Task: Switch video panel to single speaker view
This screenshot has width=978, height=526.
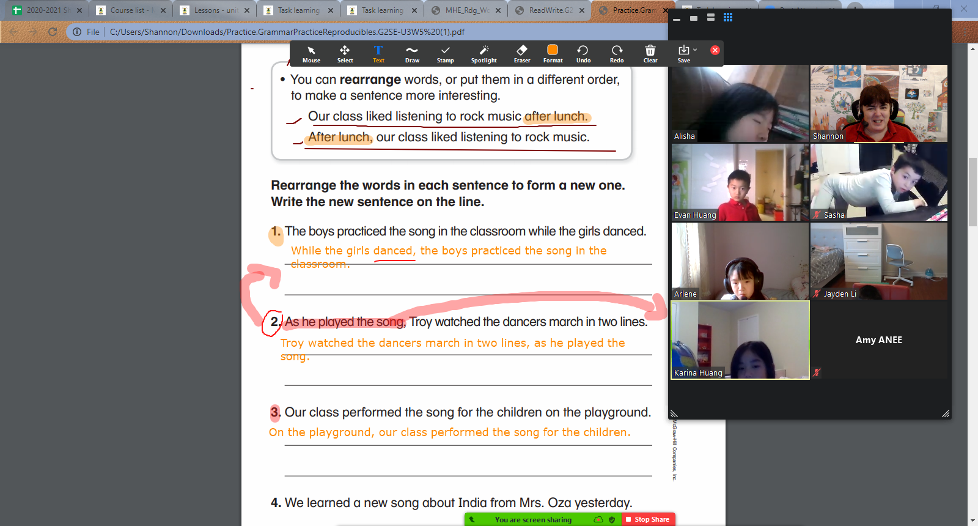Action: (694, 18)
